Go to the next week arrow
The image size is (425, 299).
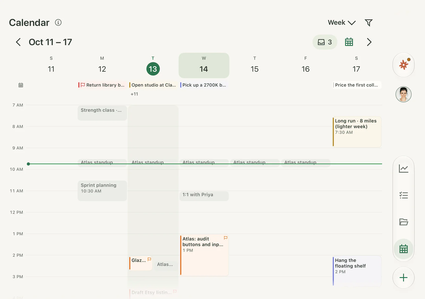(369, 42)
